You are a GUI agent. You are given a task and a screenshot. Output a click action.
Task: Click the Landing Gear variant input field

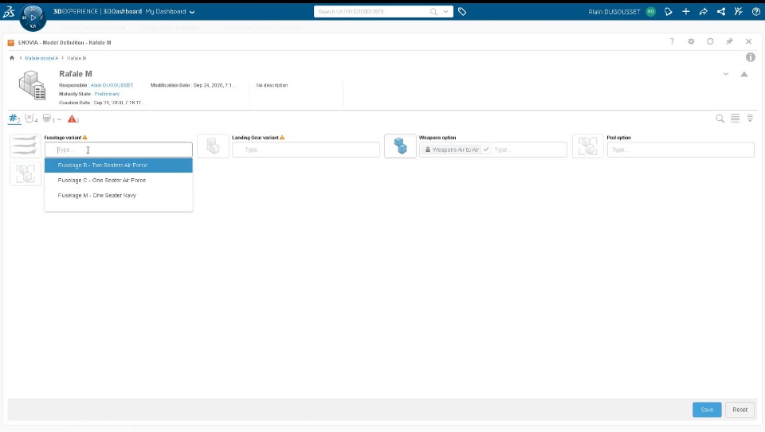(x=306, y=150)
